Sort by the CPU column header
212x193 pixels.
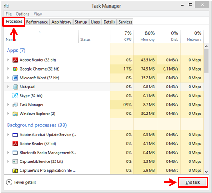pyautogui.click(x=122, y=36)
